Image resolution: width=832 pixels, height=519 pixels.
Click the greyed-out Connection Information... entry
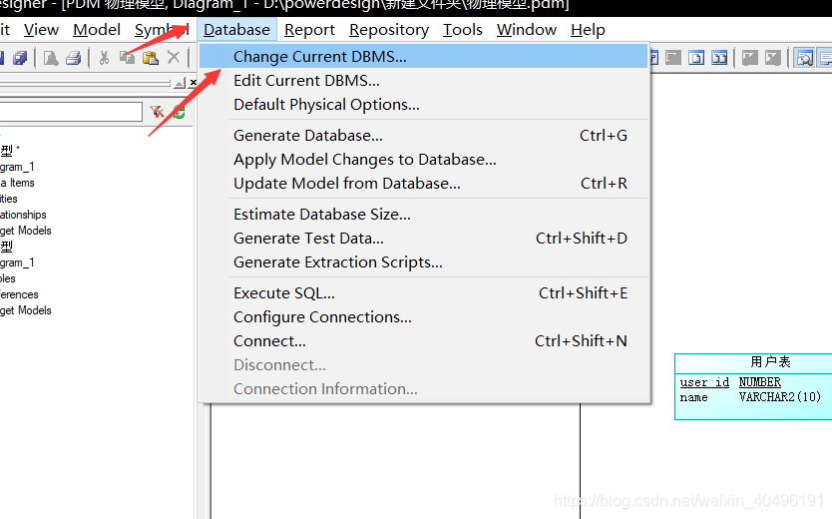(x=423, y=388)
